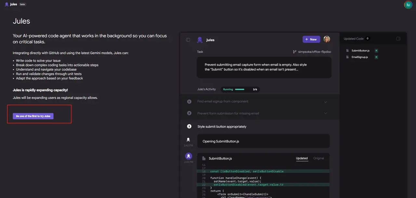Click step 2 number circle
This screenshot has width=416, height=198.
[x=189, y=113]
